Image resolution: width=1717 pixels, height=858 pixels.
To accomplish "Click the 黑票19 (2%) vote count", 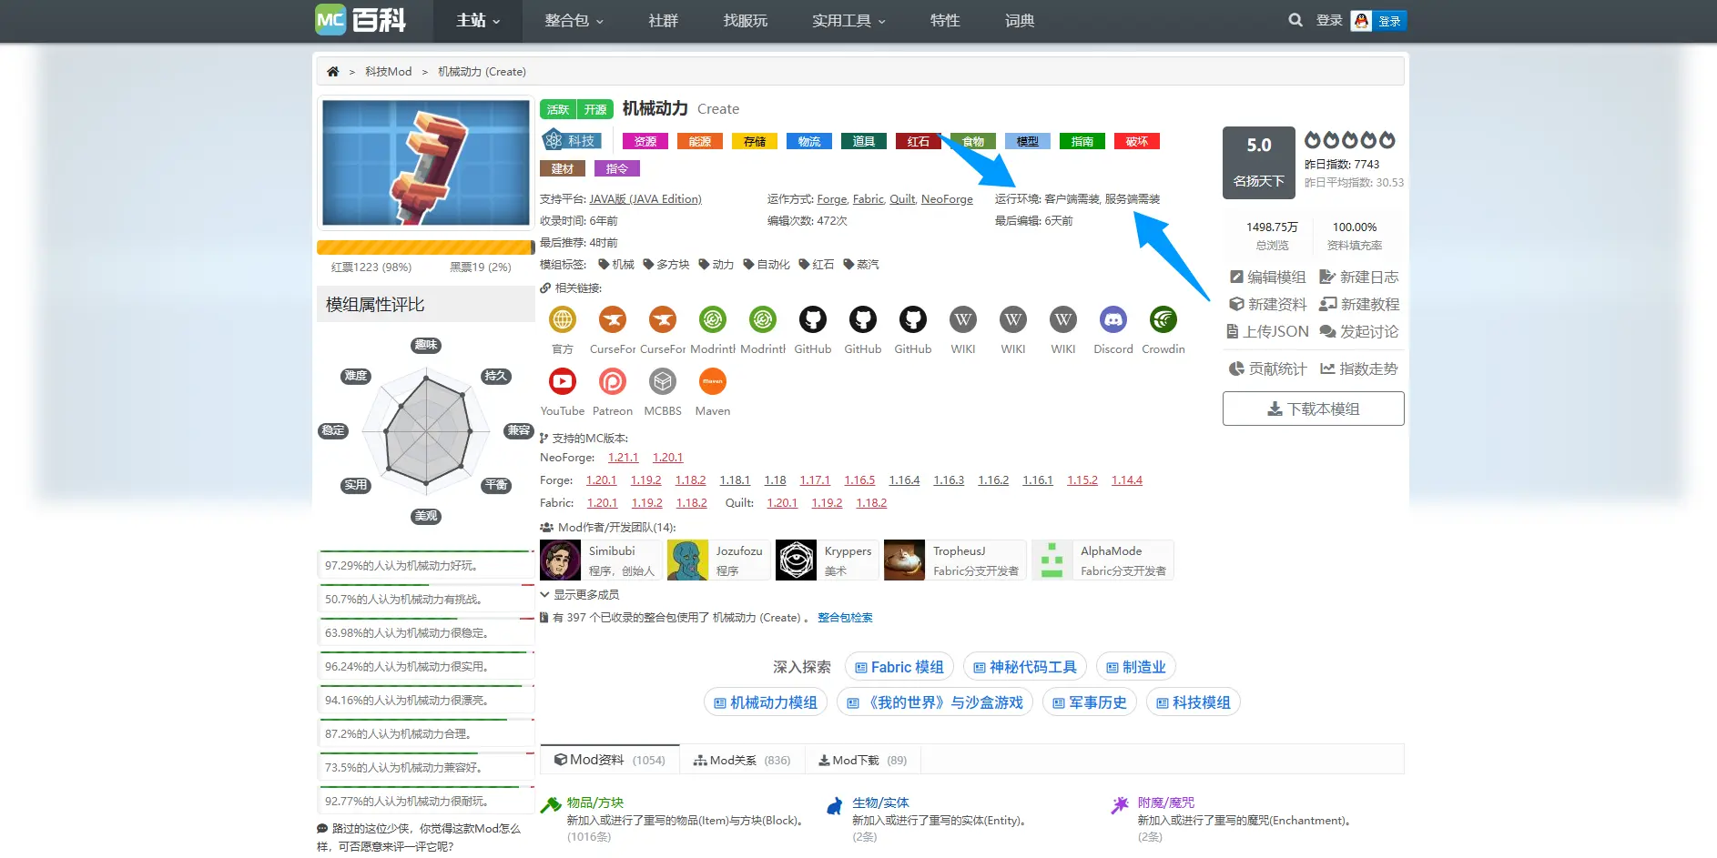I will pyautogui.click(x=481, y=267).
